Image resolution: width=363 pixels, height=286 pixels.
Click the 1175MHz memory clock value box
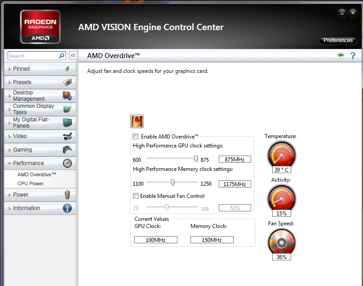[235, 184]
